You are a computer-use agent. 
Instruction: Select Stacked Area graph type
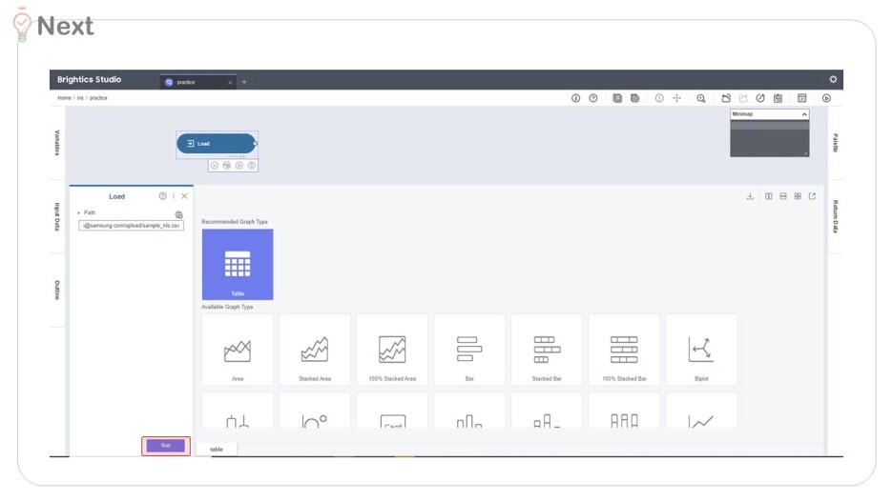coord(315,350)
